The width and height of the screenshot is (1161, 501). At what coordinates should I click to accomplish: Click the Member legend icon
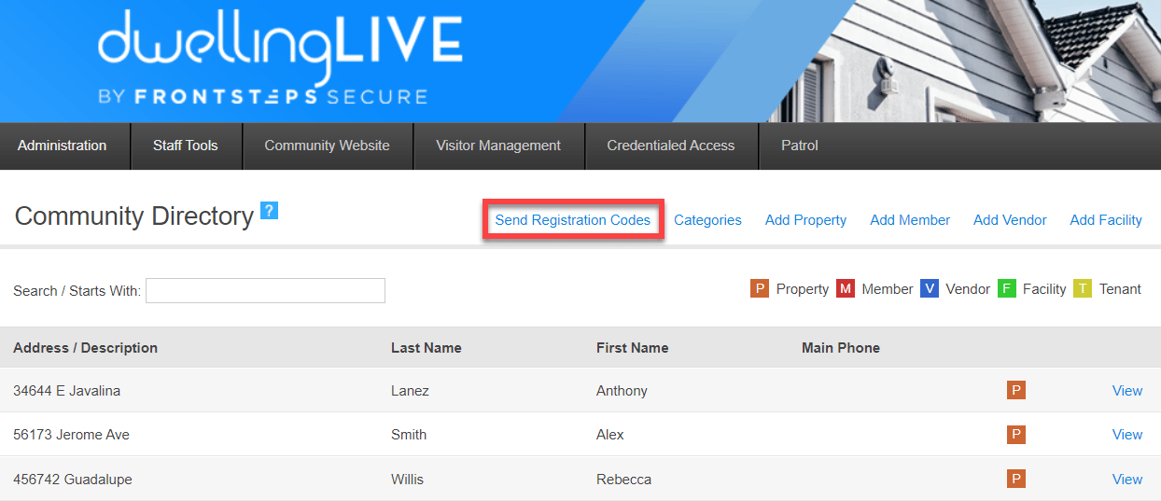[x=845, y=288]
